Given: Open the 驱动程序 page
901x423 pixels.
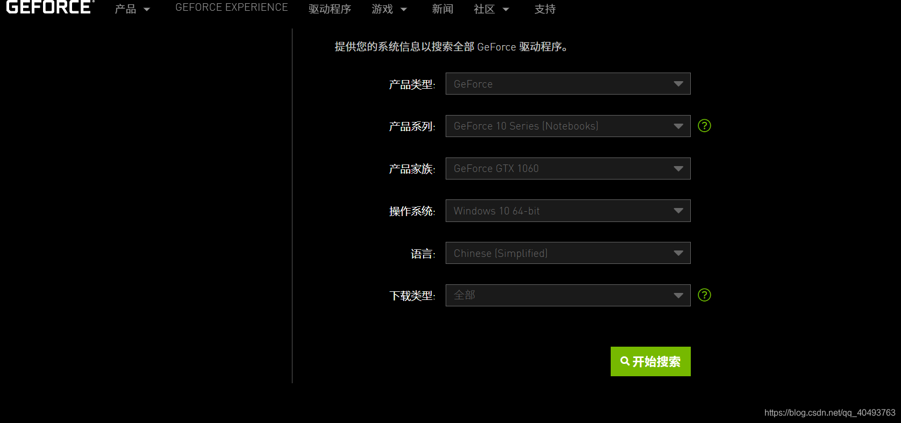Looking at the screenshot, I should tap(330, 9).
